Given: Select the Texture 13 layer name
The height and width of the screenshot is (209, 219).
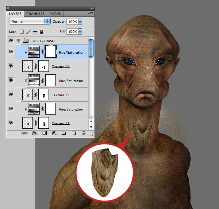Looking at the screenshot, I should tap(61, 95).
